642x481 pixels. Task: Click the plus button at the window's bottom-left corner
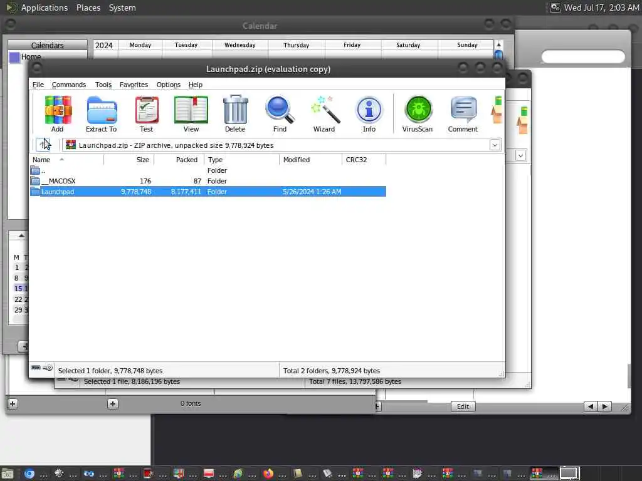pyautogui.click(x=13, y=404)
